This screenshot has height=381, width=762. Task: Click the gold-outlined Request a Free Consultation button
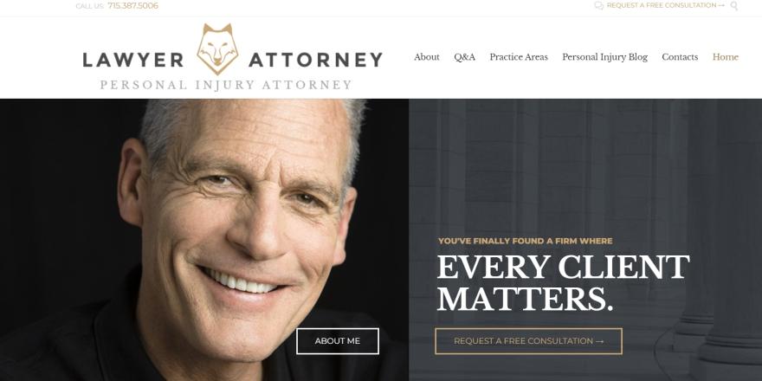(528, 341)
